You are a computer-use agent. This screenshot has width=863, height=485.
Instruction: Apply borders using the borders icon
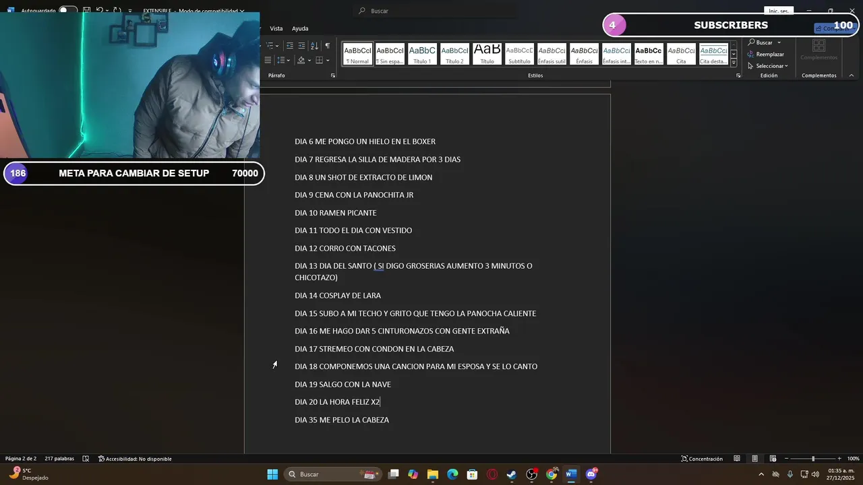tap(320, 61)
